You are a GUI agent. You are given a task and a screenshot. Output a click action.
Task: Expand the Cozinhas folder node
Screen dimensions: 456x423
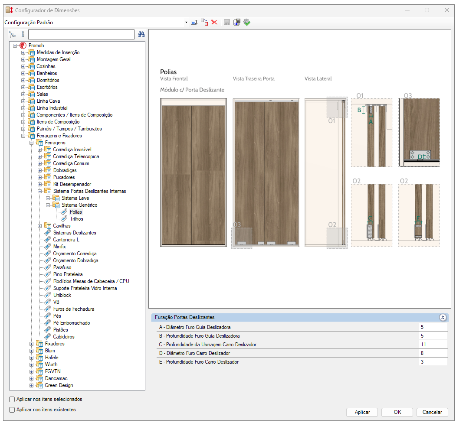click(x=23, y=67)
